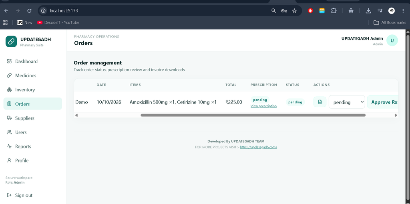Go to Medicines in sidebar

click(x=33, y=76)
